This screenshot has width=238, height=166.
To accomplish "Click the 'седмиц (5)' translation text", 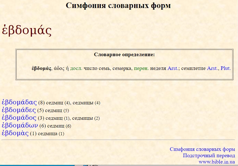I will coord(57,111).
